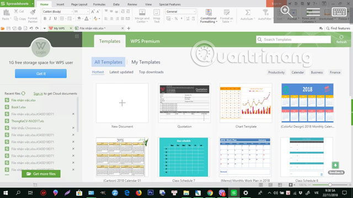Click the Open folder icon in quick toolbar
The width and height of the screenshot is (353, 198).
3,29
